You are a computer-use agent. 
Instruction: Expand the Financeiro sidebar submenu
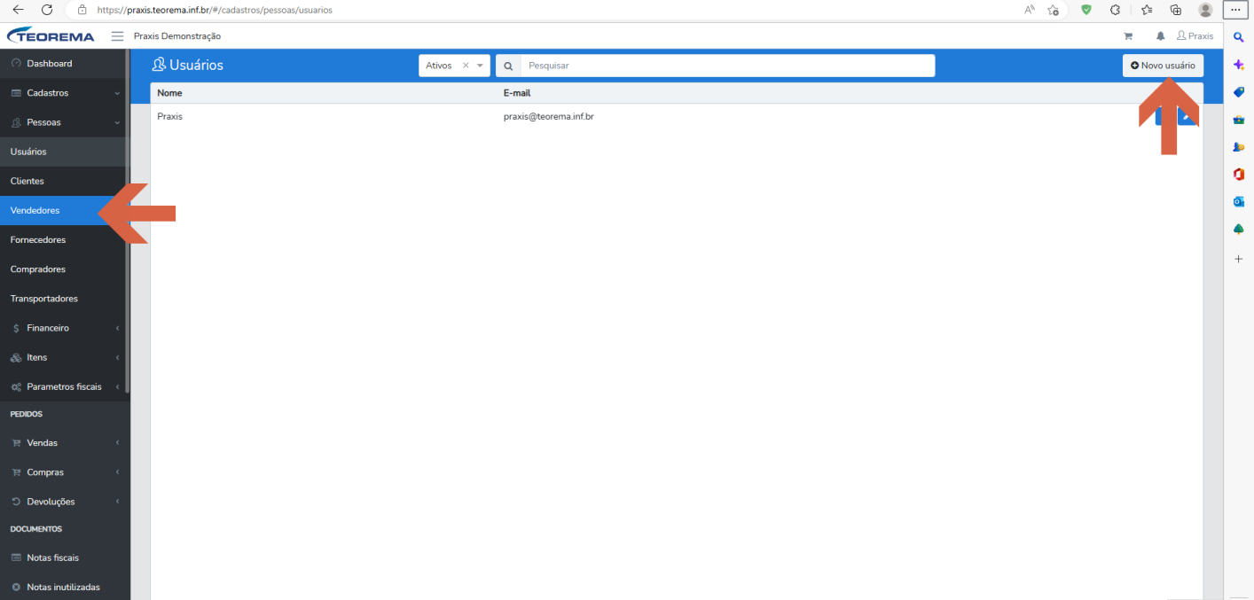point(65,328)
